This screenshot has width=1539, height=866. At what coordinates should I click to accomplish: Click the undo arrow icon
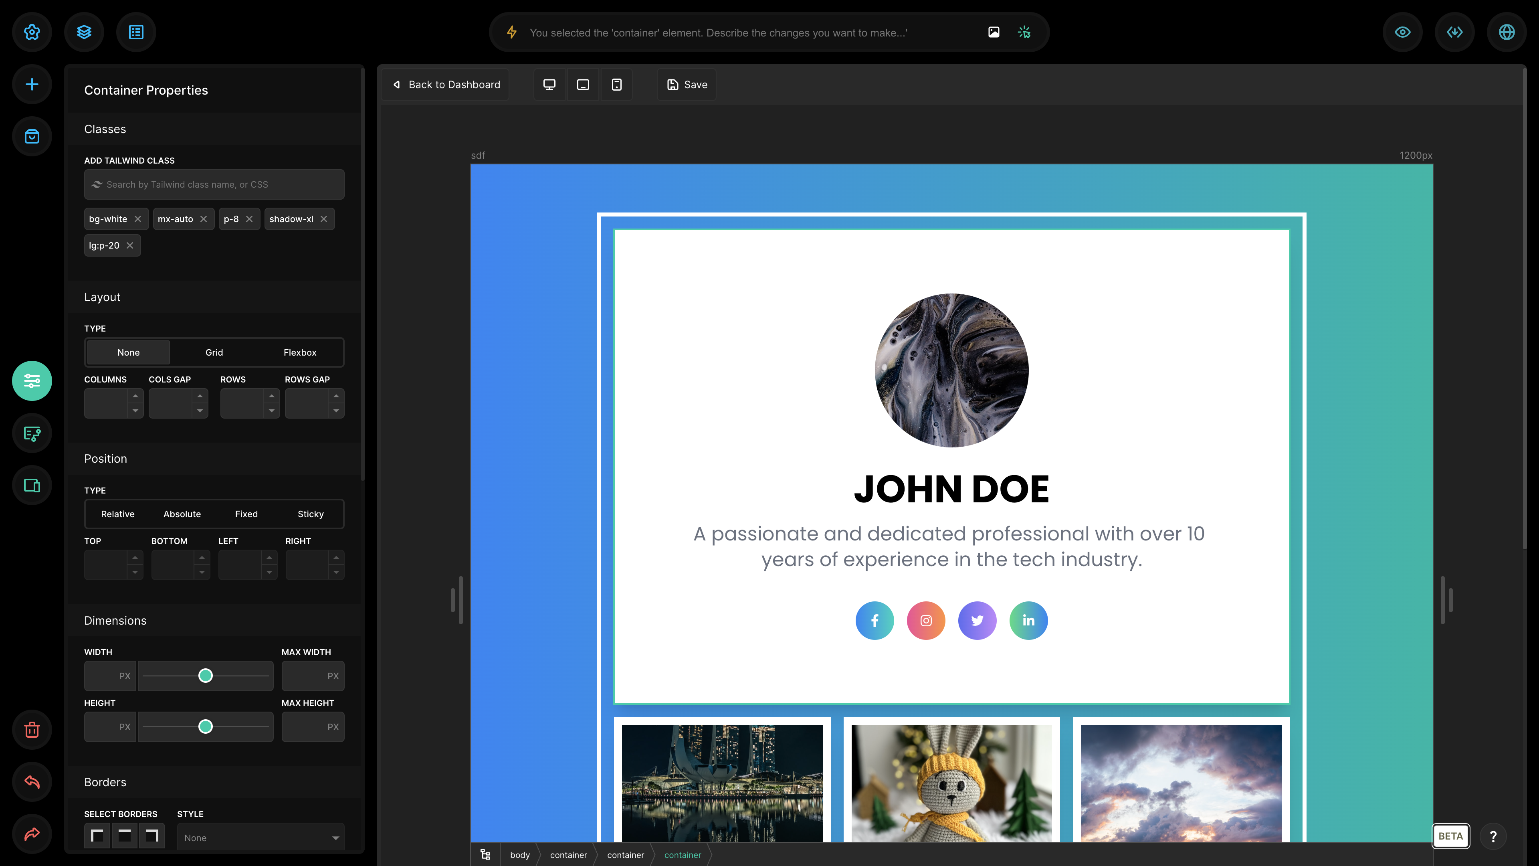(x=32, y=782)
